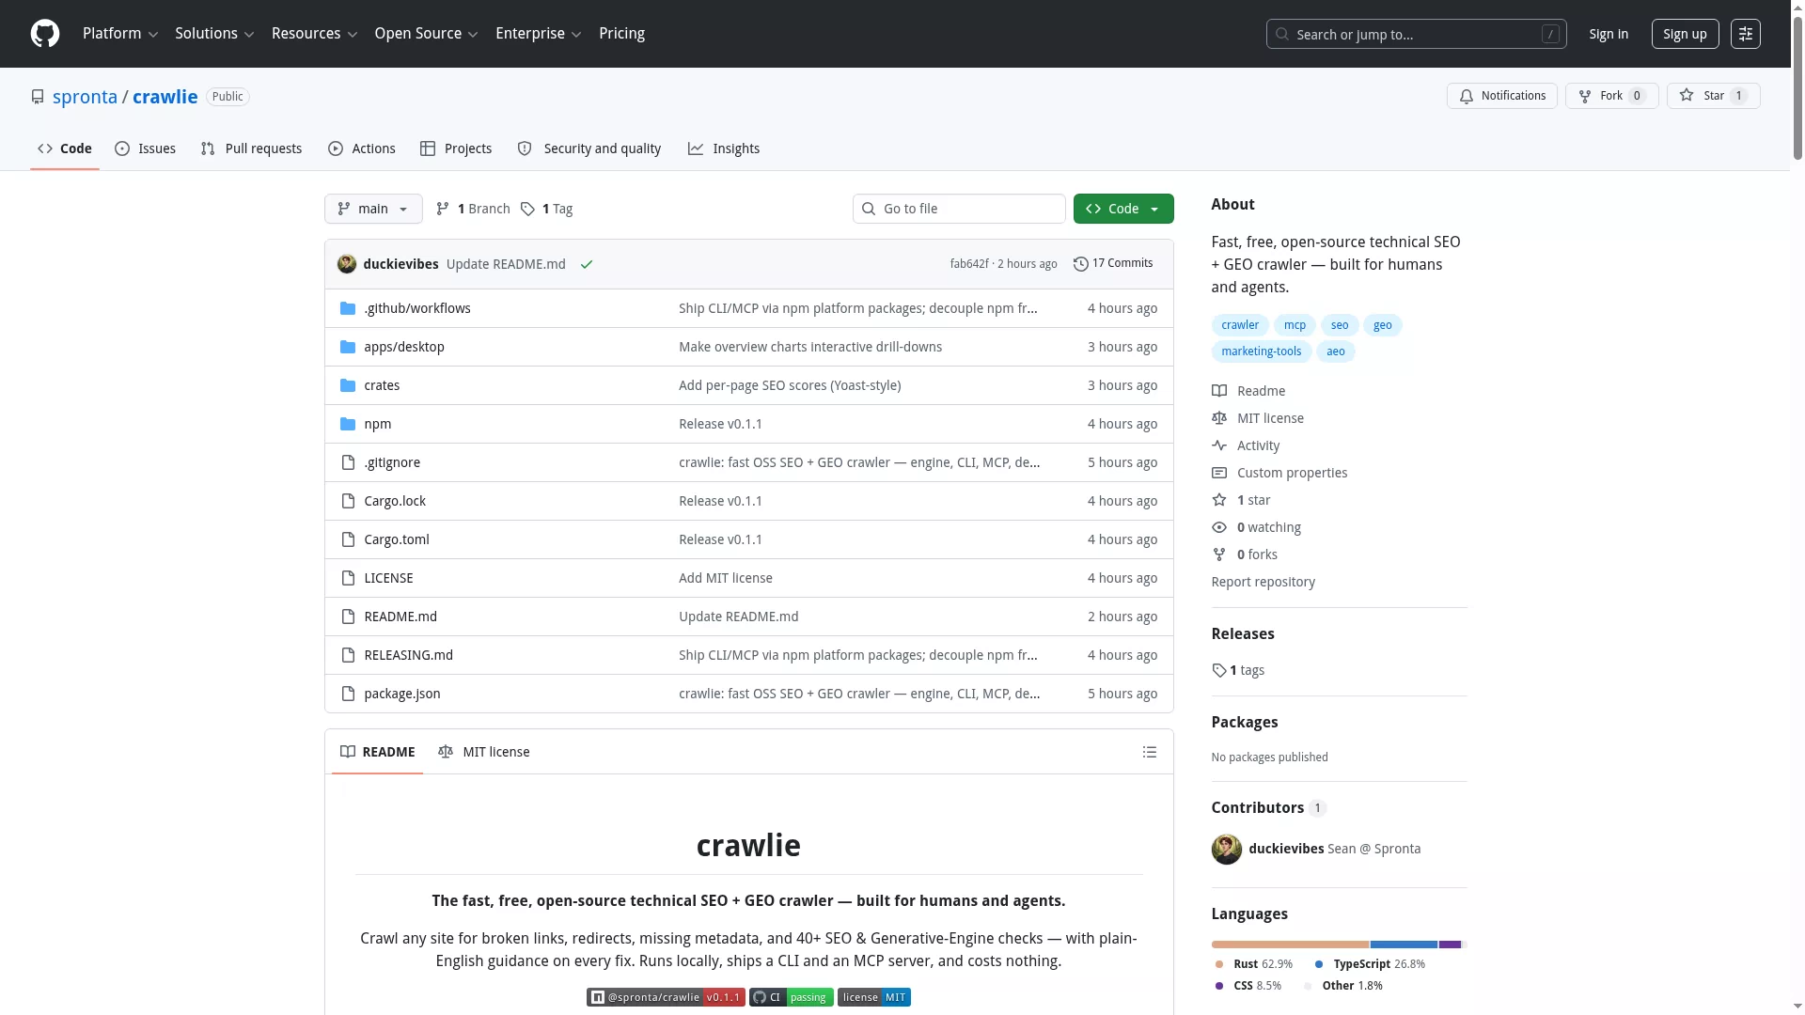Open the RELEASING.md file
This screenshot has width=1805, height=1015.
[x=408, y=655]
